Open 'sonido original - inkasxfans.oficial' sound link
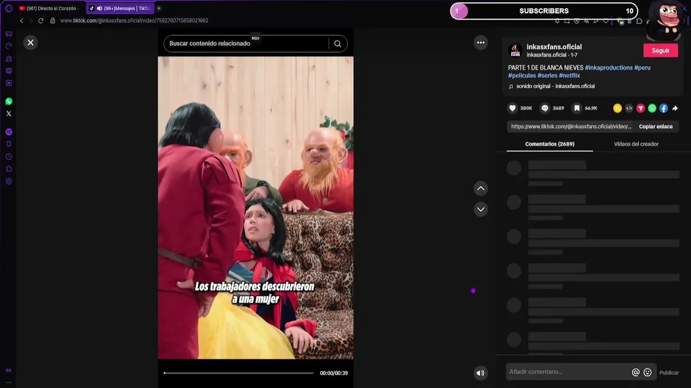The height and width of the screenshot is (388, 691). tap(555, 86)
